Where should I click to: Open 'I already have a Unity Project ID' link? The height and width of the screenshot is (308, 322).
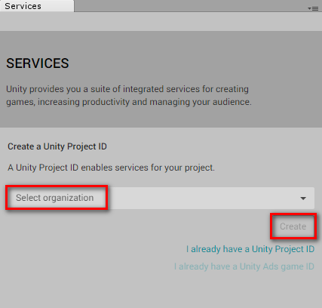250,249
